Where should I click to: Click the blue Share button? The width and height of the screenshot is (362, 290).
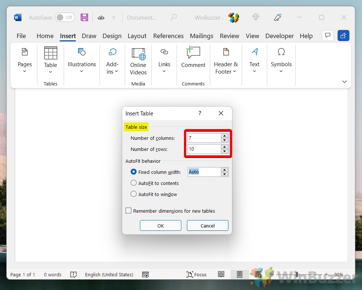pos(343,36)
